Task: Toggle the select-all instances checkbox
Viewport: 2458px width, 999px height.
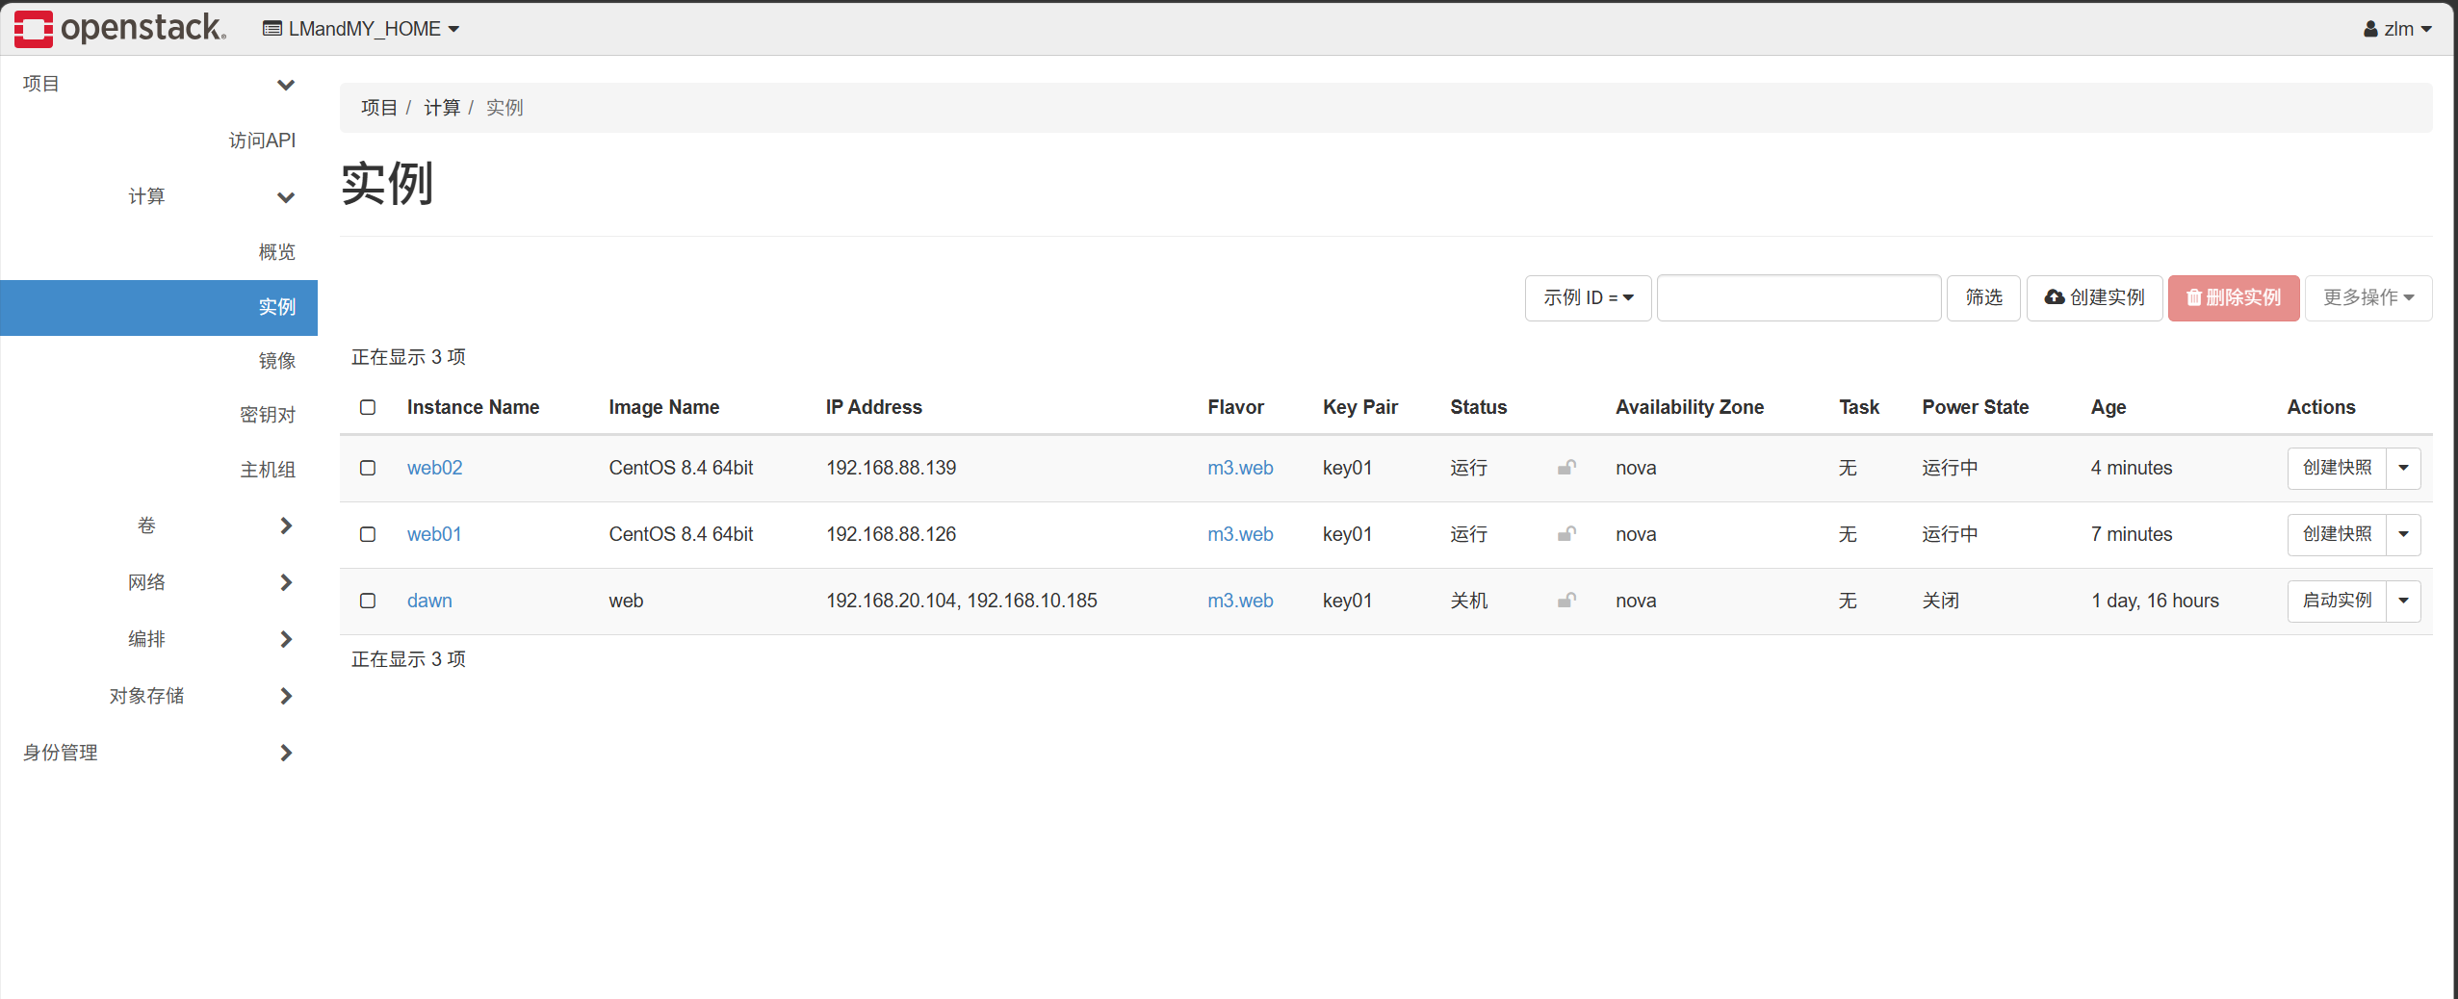Action: click(x=368, y=407)
